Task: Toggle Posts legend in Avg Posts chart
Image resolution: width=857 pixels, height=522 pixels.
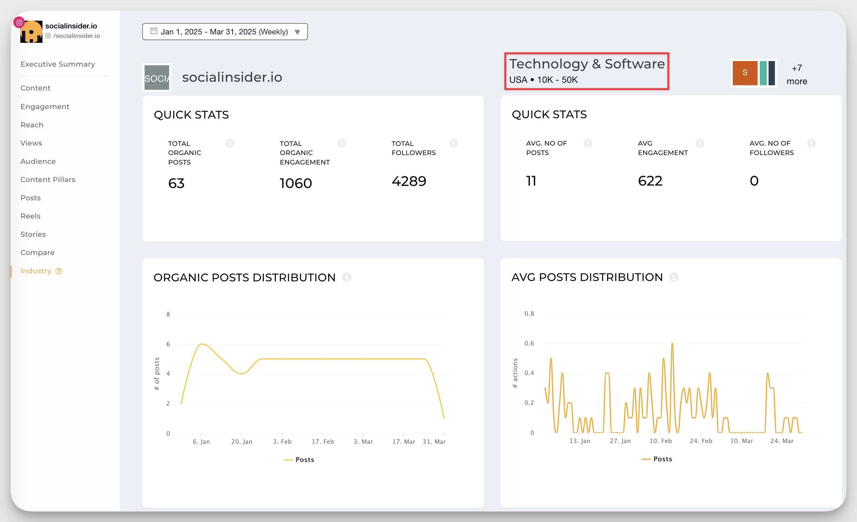Action: [x=657, y=459]
